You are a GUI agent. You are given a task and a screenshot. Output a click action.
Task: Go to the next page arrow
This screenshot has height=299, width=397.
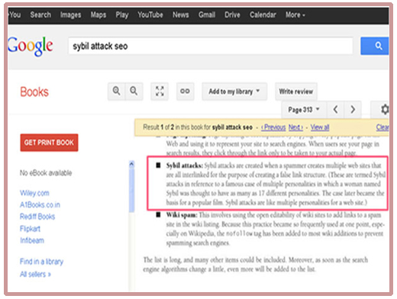pos(353,110)
